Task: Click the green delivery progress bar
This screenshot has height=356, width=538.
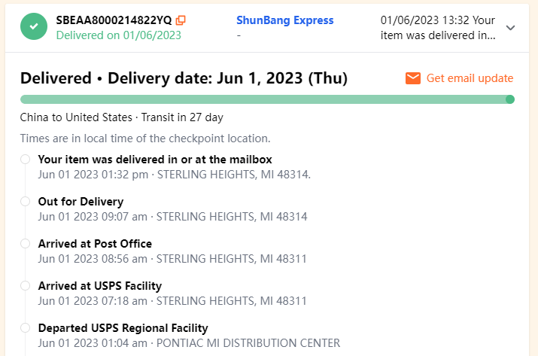Action: (x=263, y=99)
